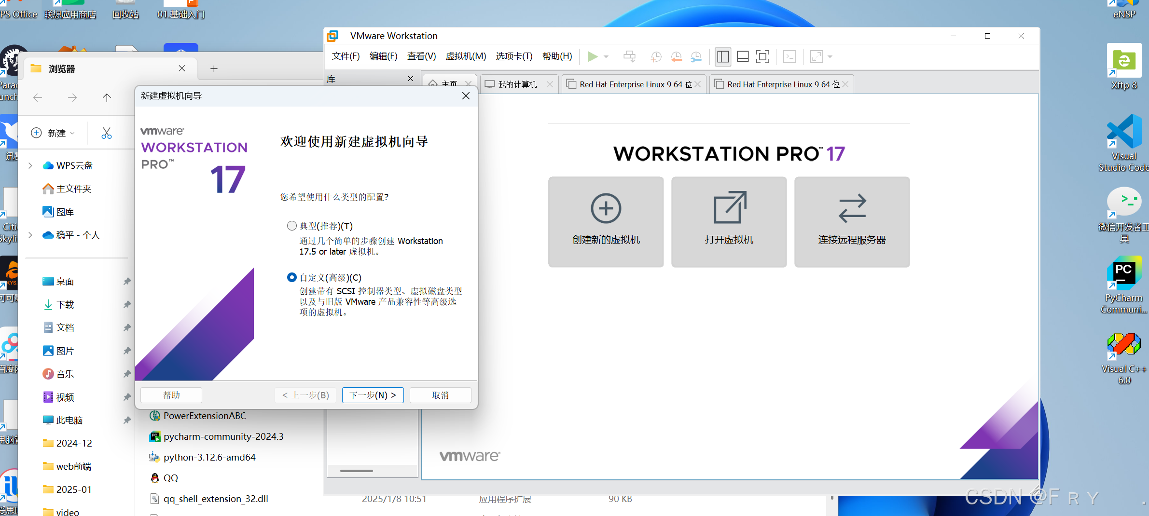Image resolution: width=1149 pixels, height=516 pixels.
Task: Toggle the library sidebar view icon
Action: [723, 56]
